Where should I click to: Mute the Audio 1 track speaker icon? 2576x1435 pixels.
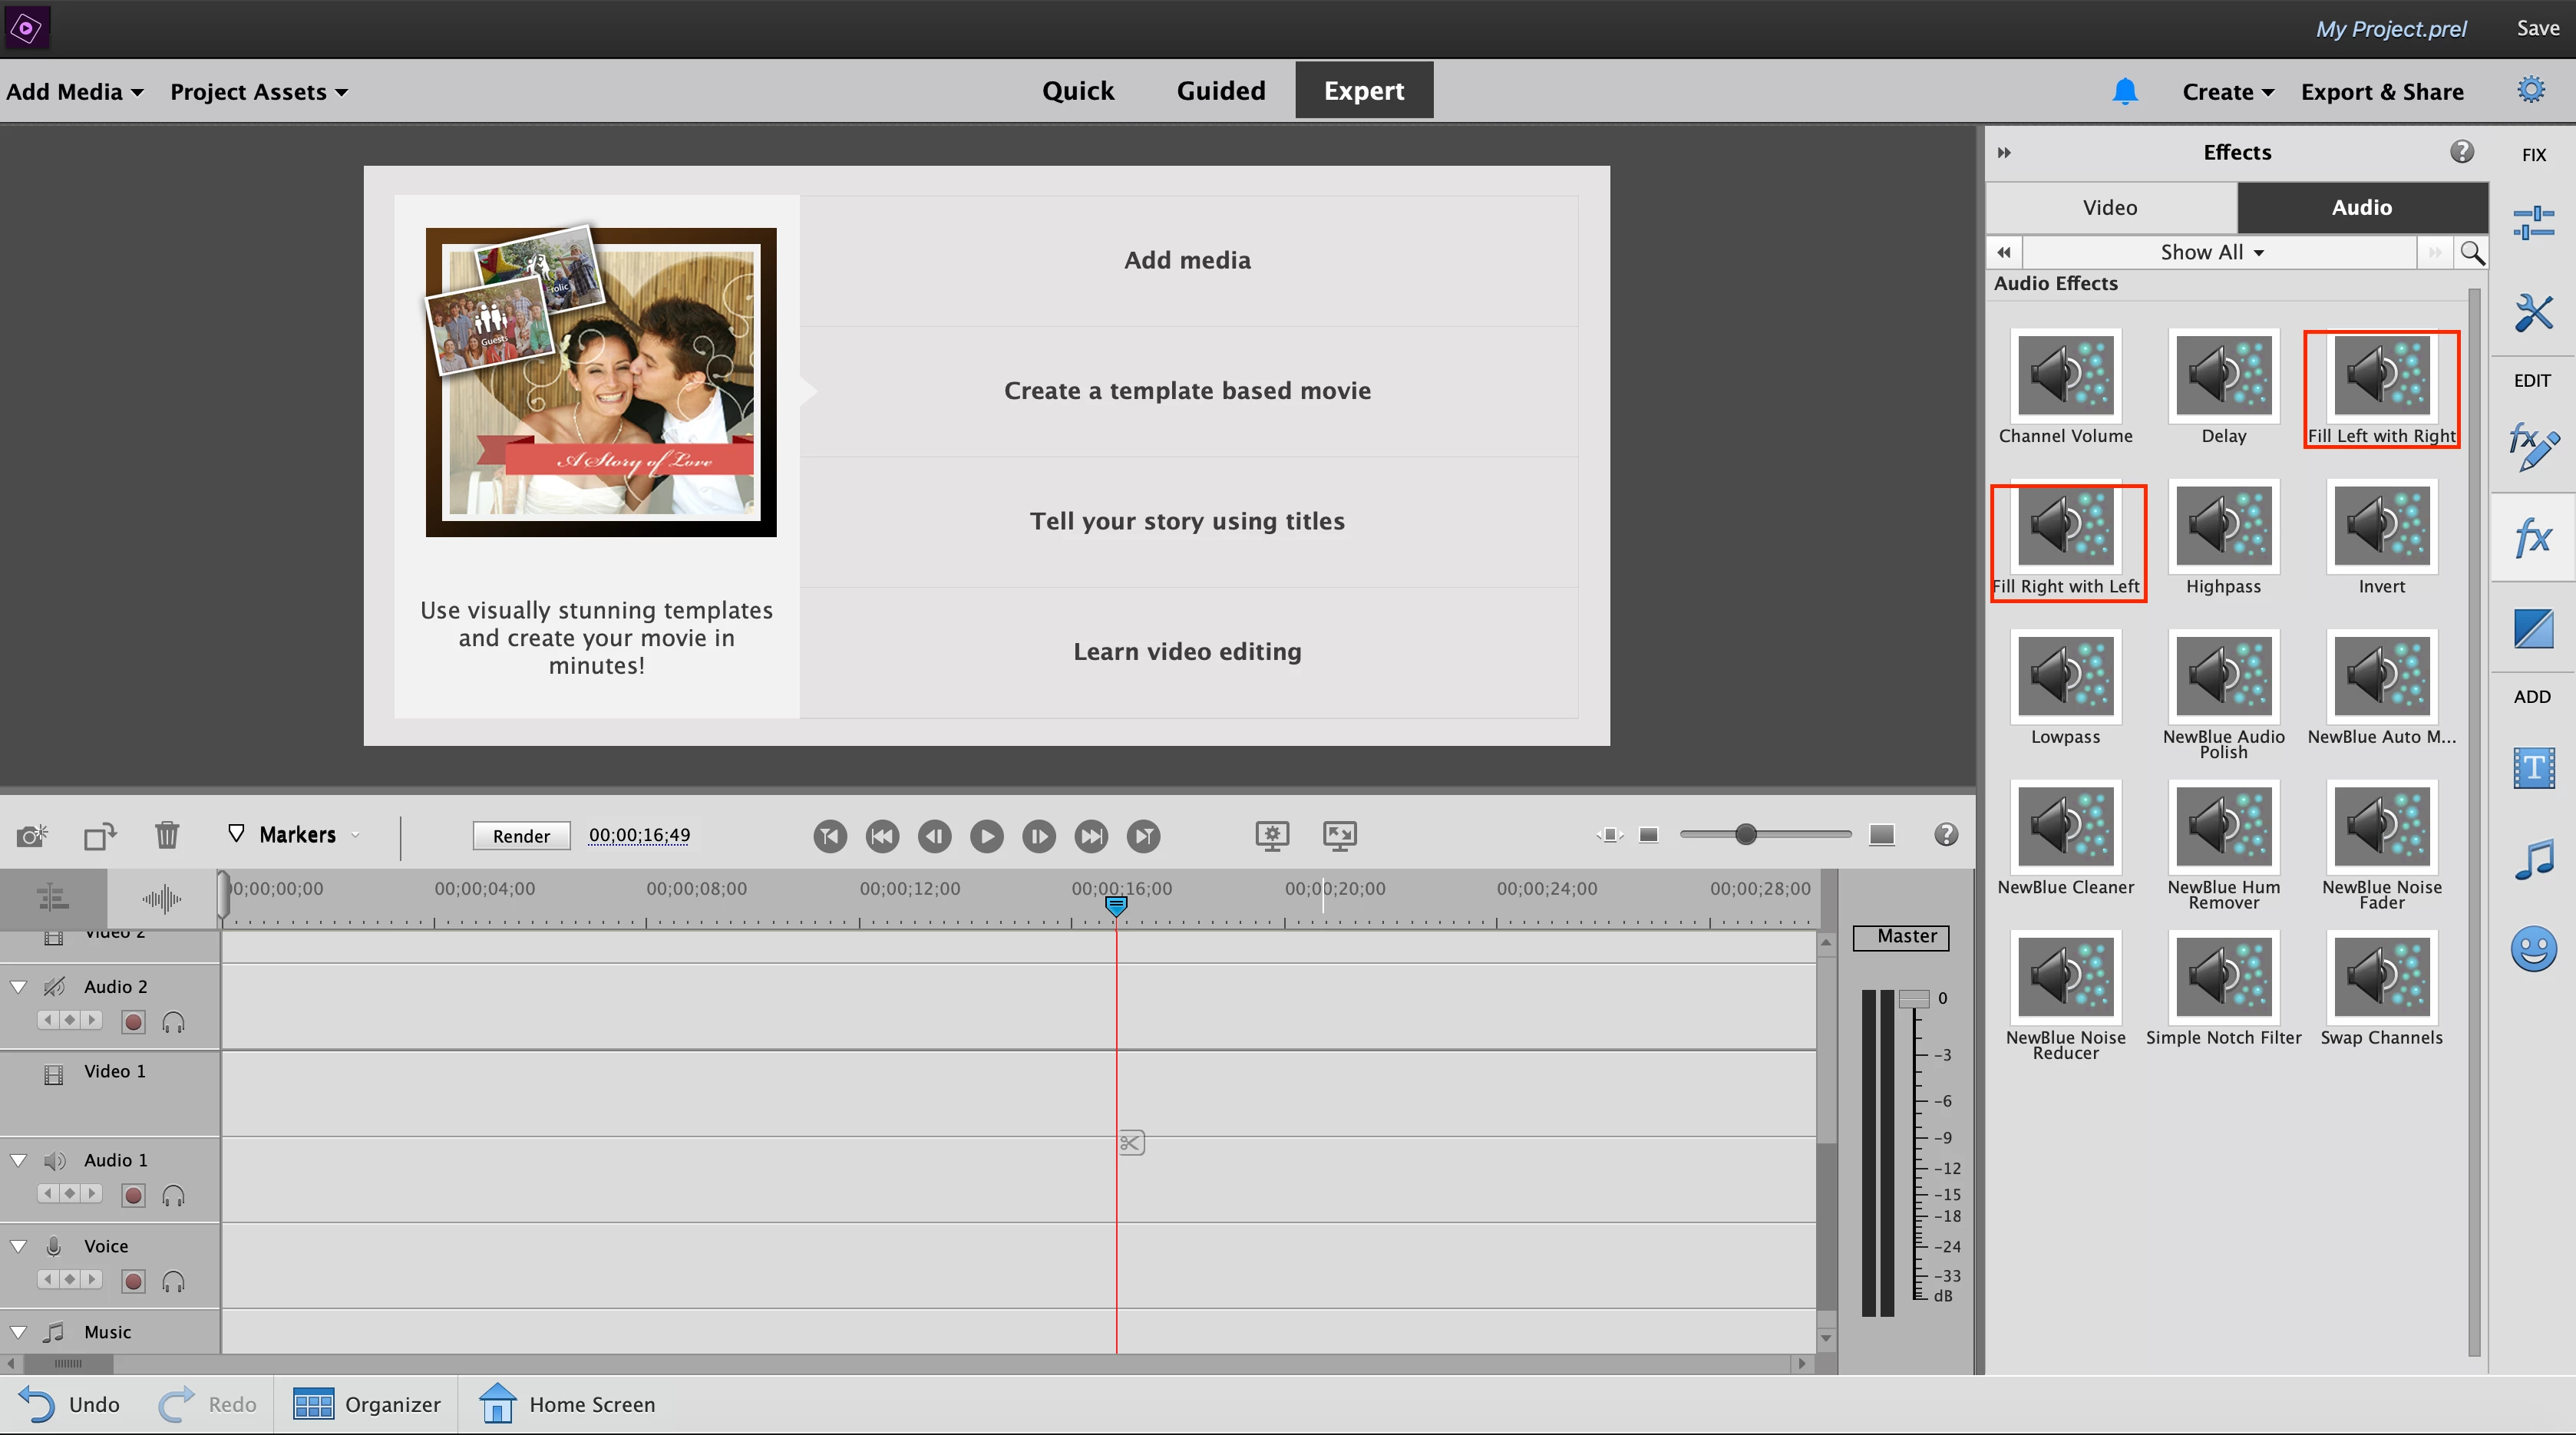click(x=55, y=1160)
